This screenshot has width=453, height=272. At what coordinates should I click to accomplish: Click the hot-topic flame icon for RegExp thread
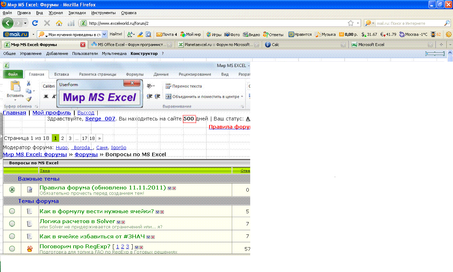tap(30, 249)
